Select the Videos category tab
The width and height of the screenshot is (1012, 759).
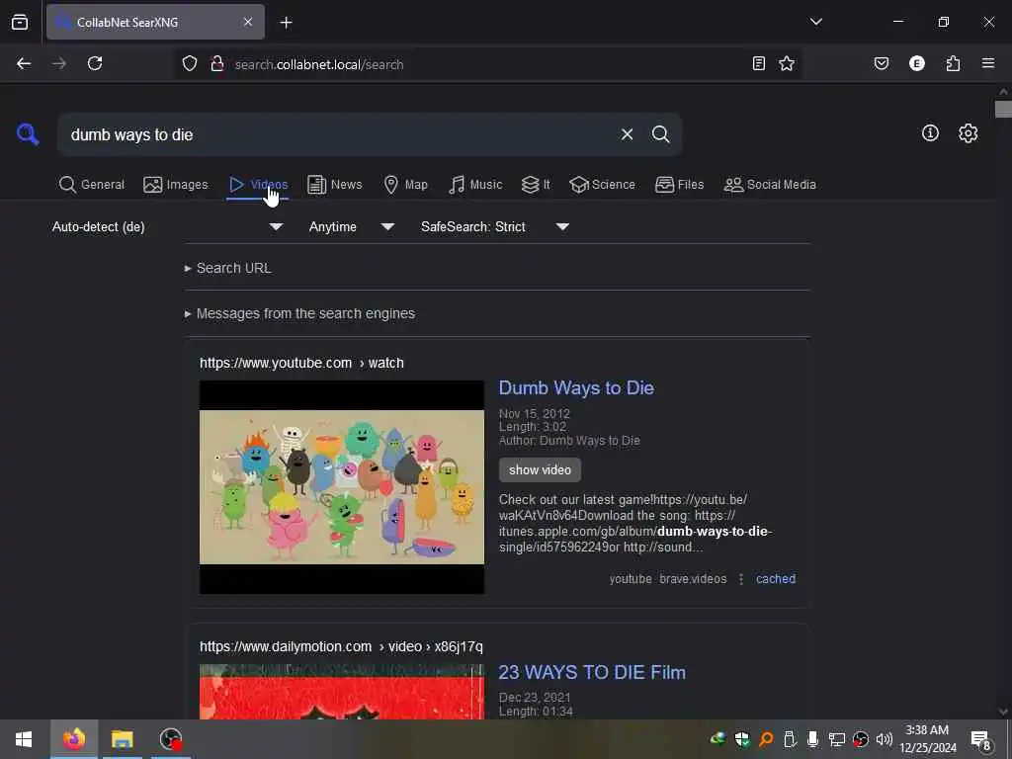(x=258, y=185)
